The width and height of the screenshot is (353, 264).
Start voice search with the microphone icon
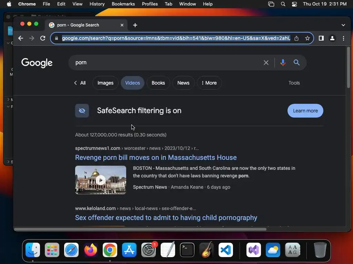(283, 63)
